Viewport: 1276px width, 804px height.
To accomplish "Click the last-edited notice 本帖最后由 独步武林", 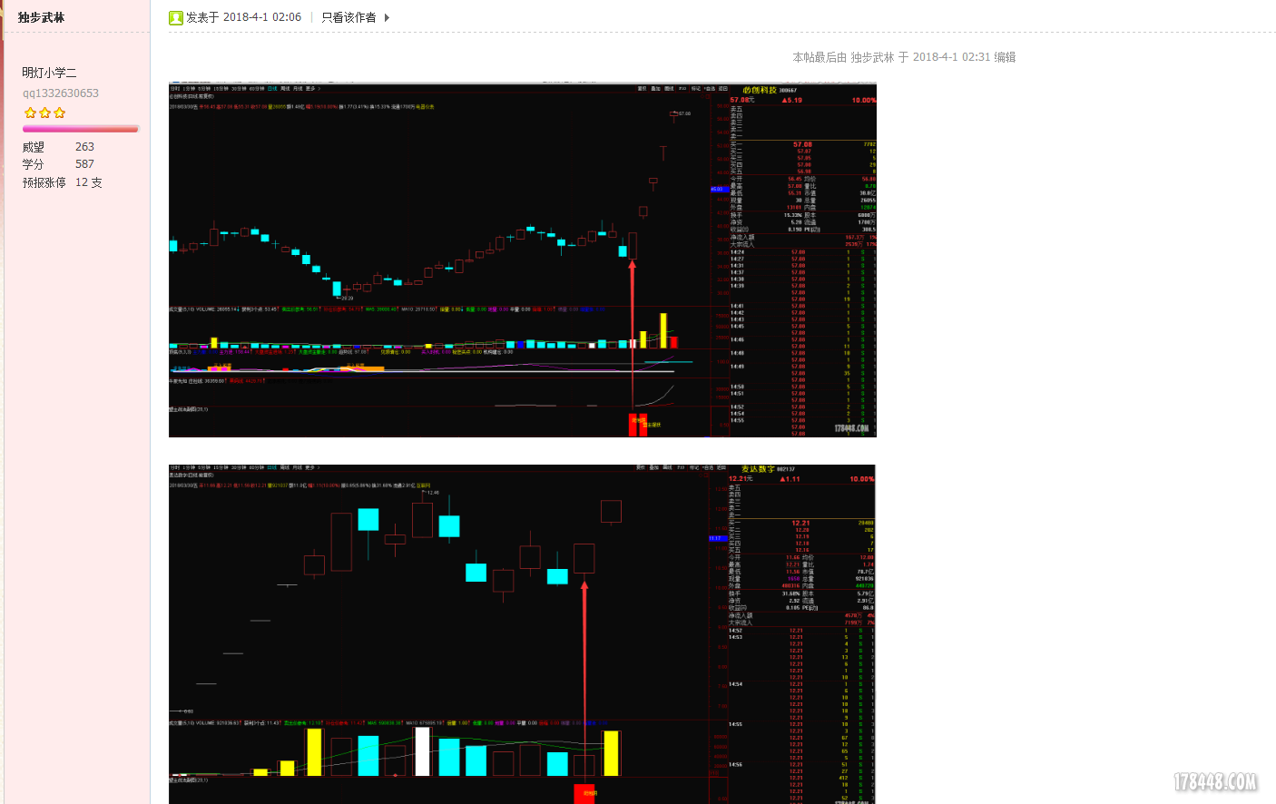I will pos(904,57).
